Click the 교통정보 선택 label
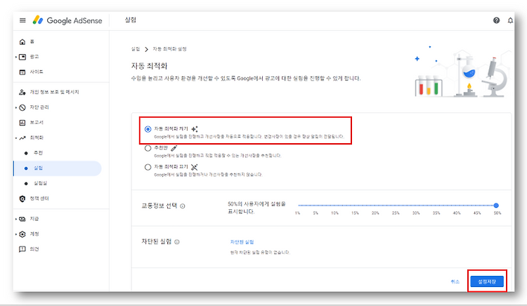 160,206
